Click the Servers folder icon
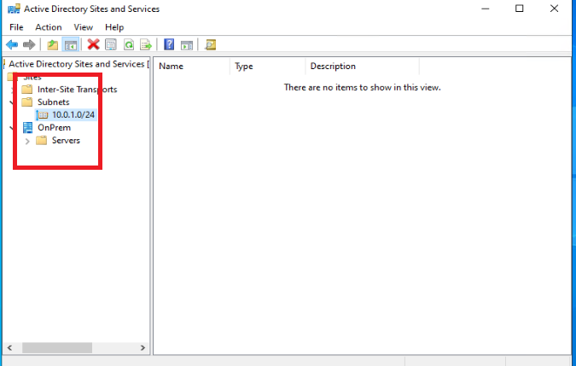Viewport: 576px width, 366px height. (41, 141)
